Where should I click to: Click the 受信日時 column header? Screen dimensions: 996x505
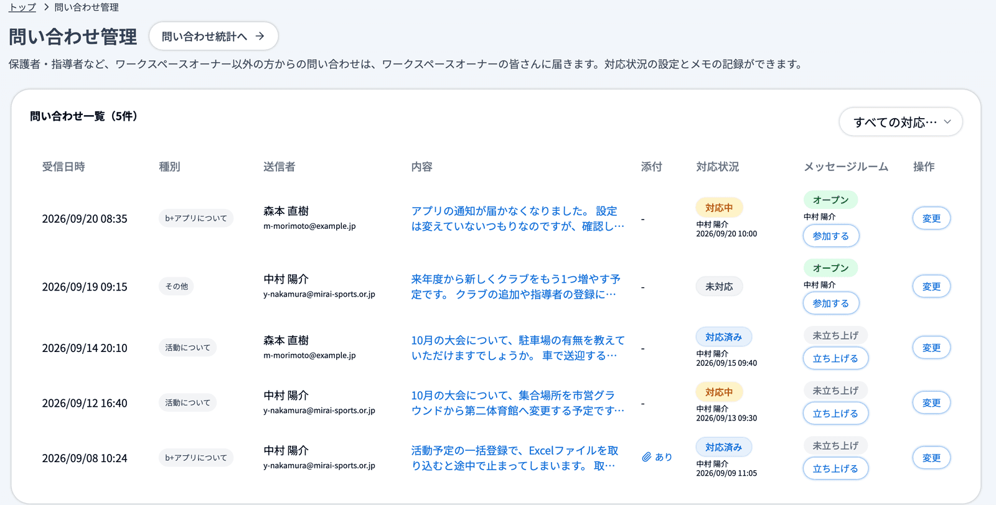point(63,167)
